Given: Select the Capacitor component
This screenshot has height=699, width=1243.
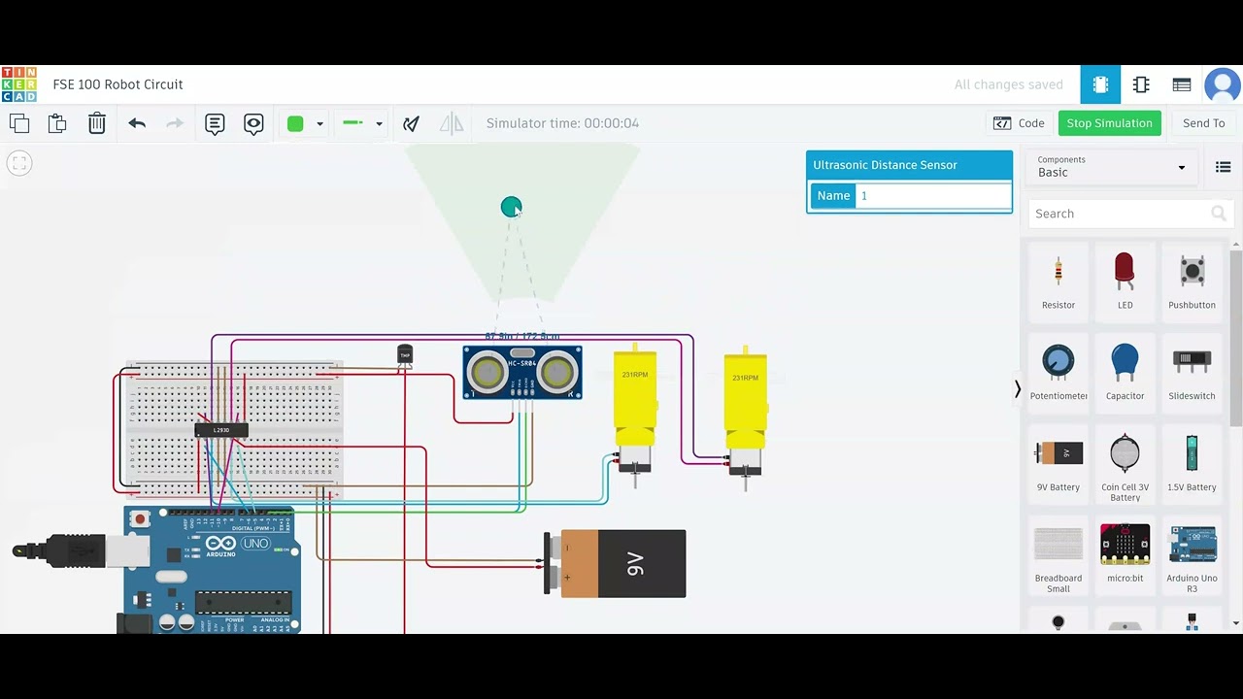Looking at the screenshot, I should (x=1125, y=372).
